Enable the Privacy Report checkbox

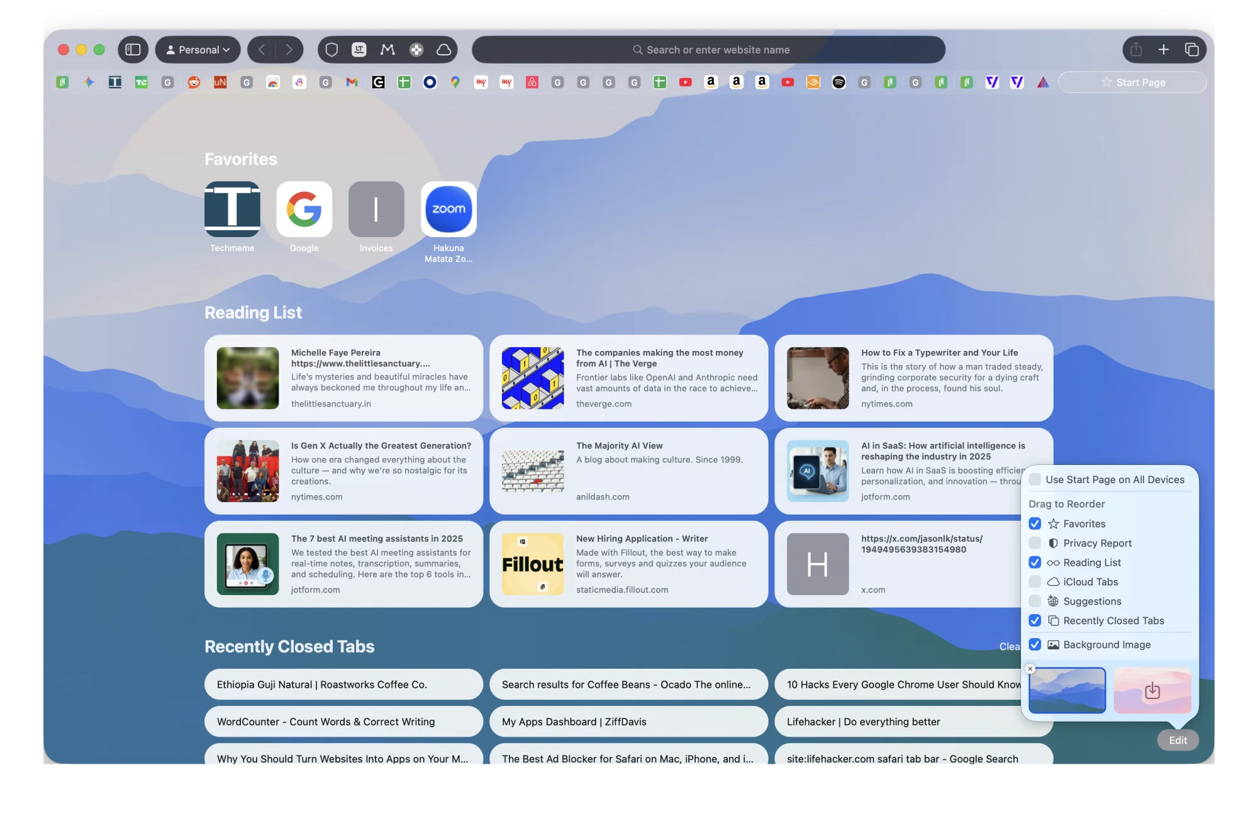click(1034, 543)
